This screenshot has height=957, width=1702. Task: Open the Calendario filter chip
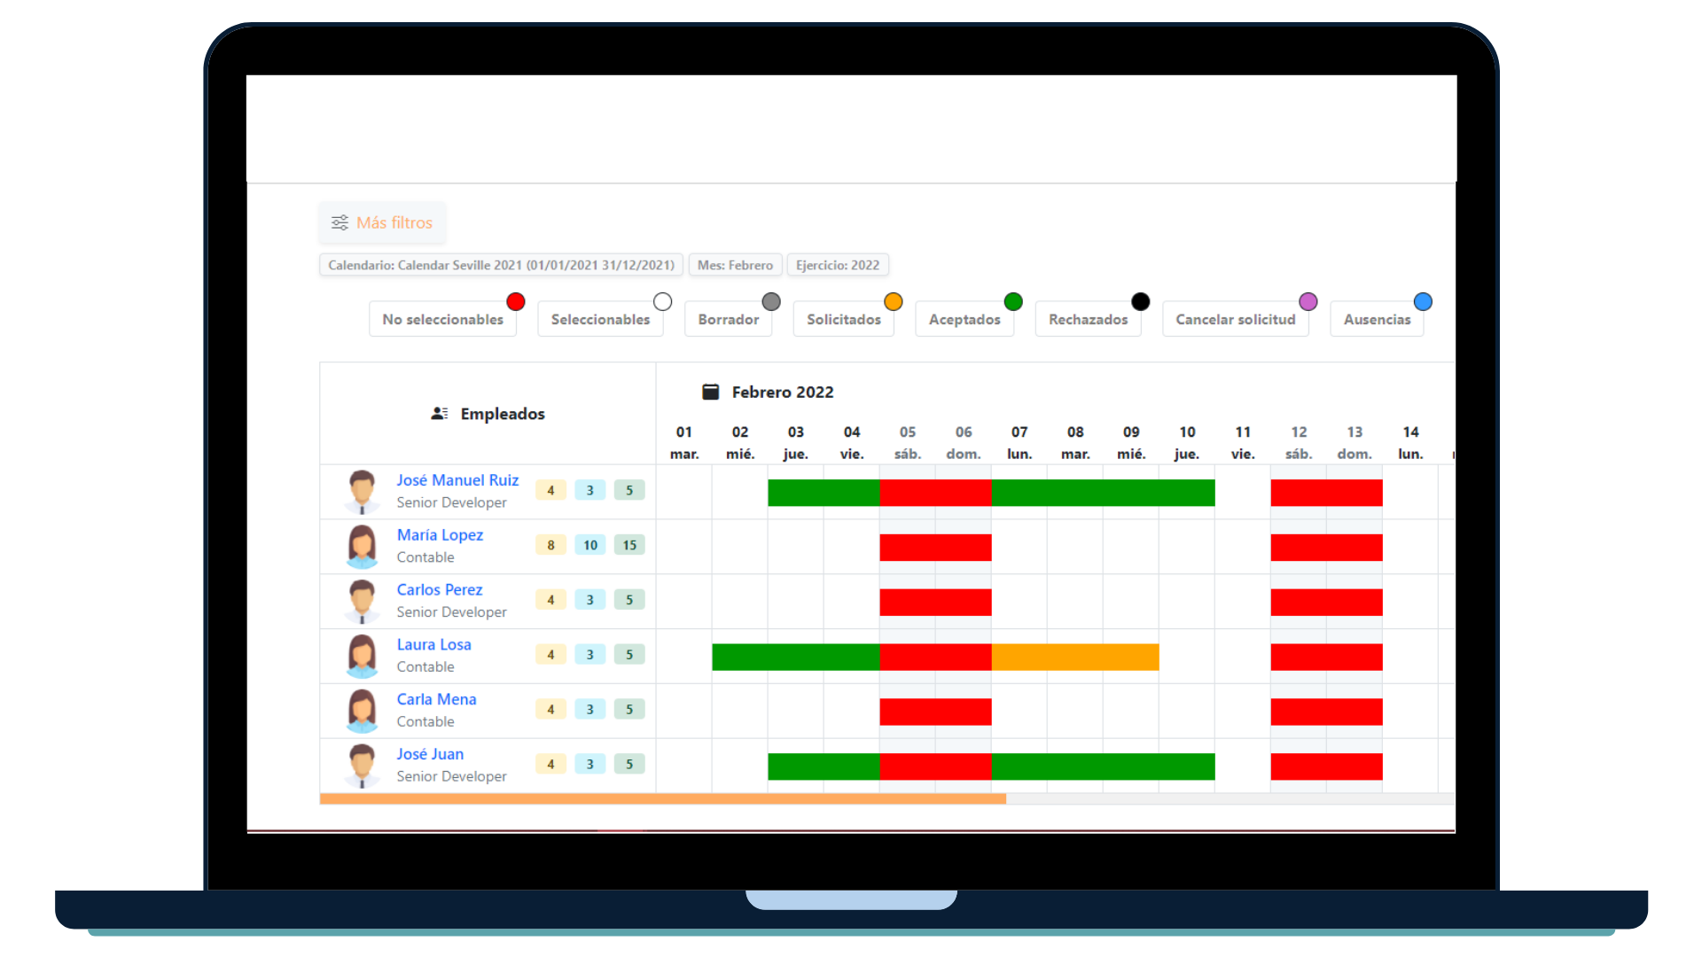[501, 265]
